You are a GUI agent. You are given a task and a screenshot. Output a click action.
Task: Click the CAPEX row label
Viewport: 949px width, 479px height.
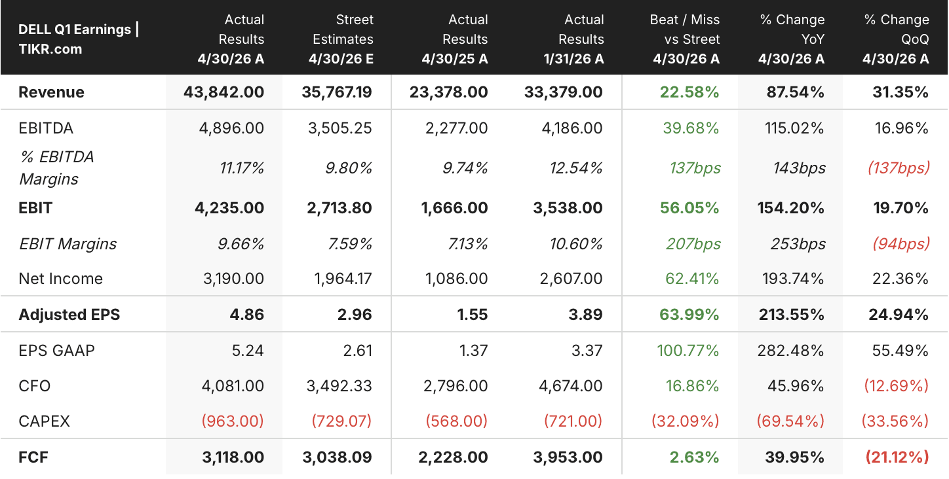click(44, 421)
